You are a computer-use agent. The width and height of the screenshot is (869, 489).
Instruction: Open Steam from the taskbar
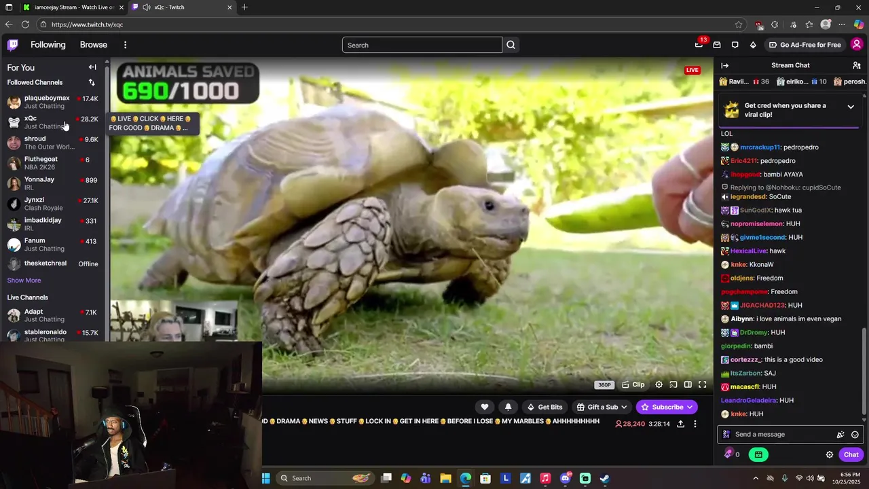605,478
